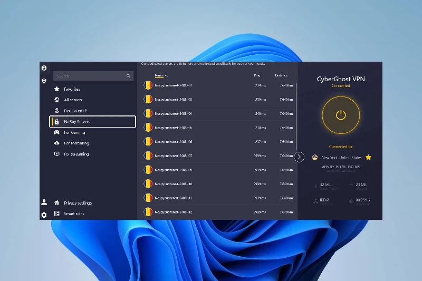The height and width of the screenshot is (281, 422).
Task: Click the IKEv2 protocol label
Action: 324,200
